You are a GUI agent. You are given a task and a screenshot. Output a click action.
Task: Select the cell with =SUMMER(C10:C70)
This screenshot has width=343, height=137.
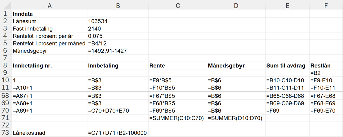(x=177, y=118)
